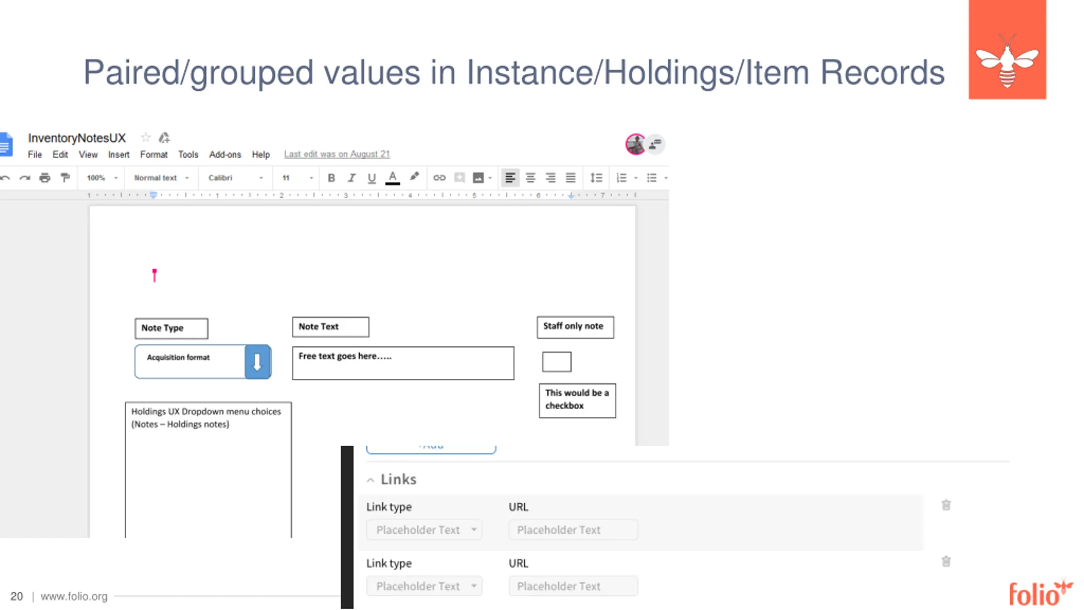This screenshot has height=610, width=1084.
Task: Click the add comment icon
Action: tap(459, 178)
